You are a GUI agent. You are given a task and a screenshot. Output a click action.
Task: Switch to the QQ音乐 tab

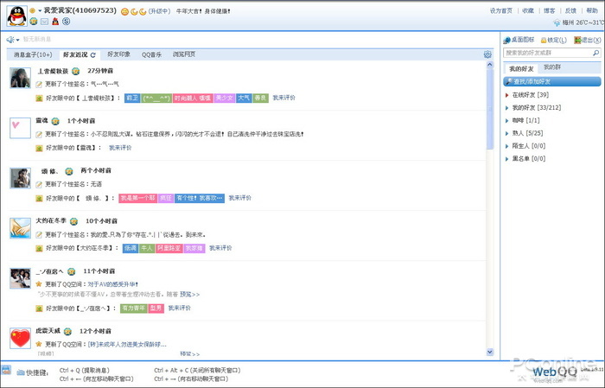[x=151, y=54]
